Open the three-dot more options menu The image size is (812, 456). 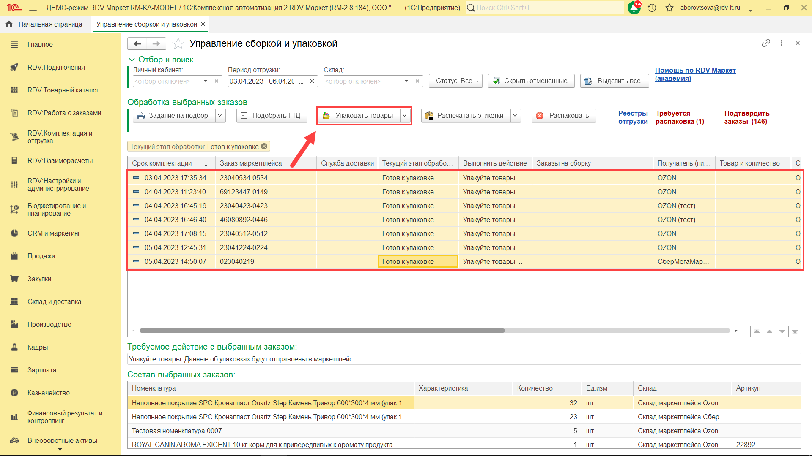(x=782, y=43)
